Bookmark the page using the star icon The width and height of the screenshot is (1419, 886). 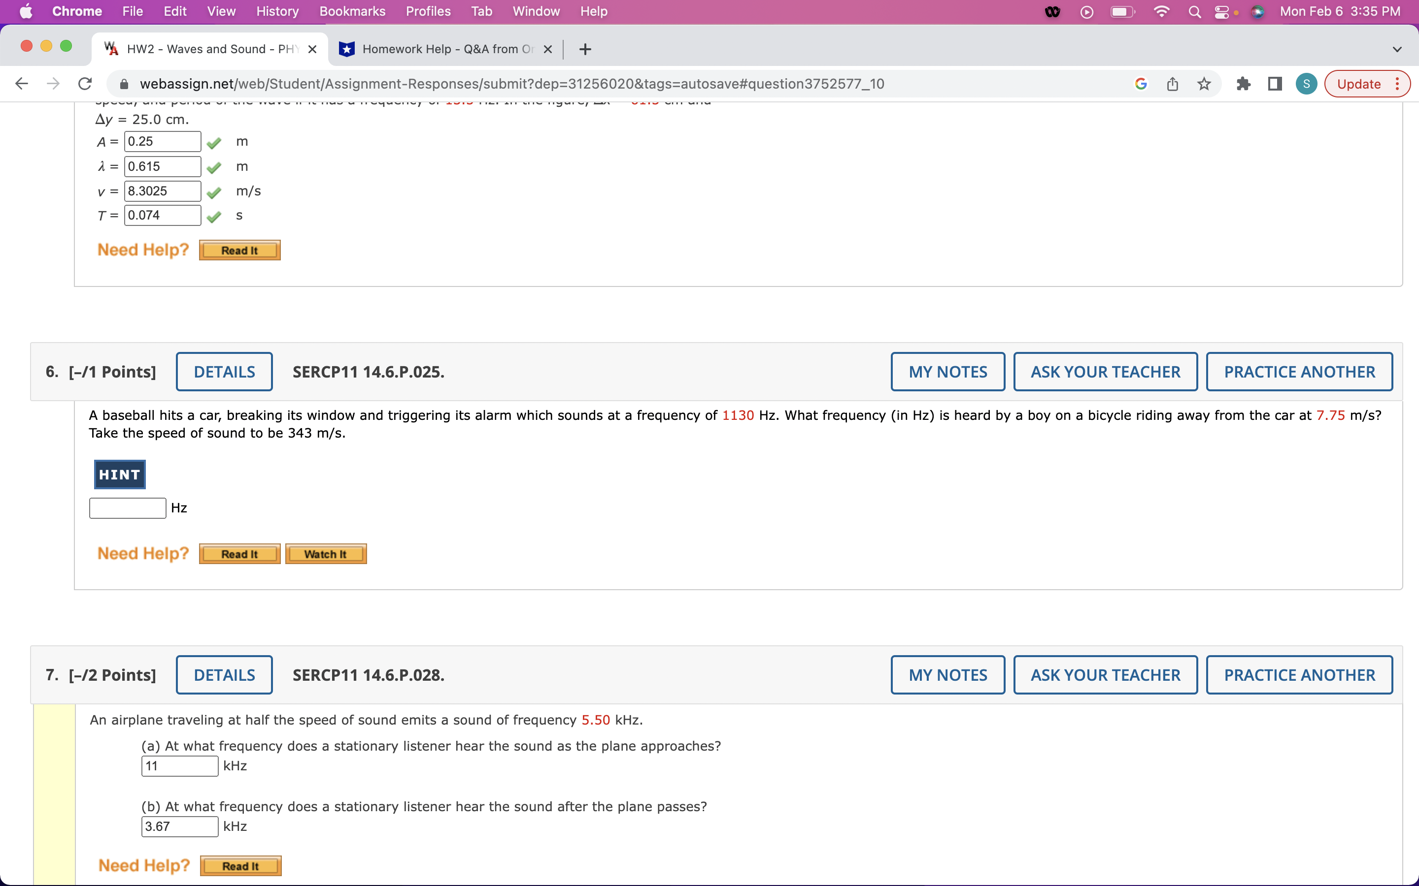(x=1204, y=83)
